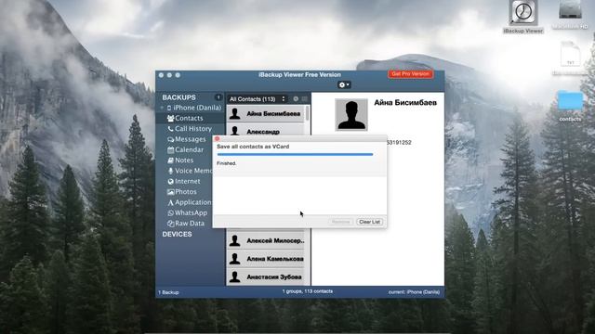Click the backups count badge
The image size is (595, 334).
[218, 97]
